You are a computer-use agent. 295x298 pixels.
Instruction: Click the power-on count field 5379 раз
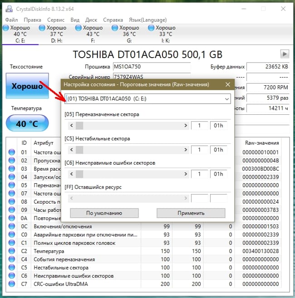[268, 98]
